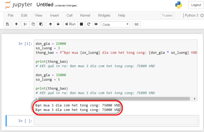Click the Logout button
The width and height of the screenshot is (204, 132).
coord(196,5)
